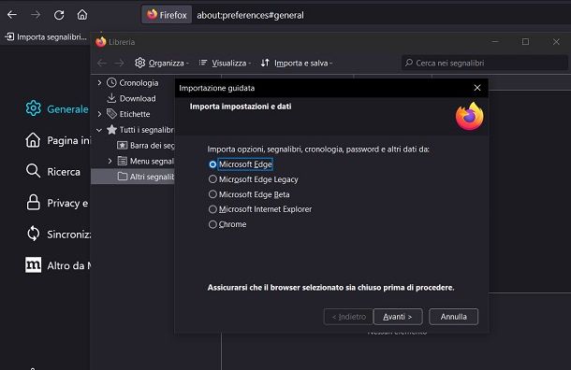This screenshot has height=370, width=571.
Task: Click the Firefox identity badge in address bar
Action: [x=167, y=15]
